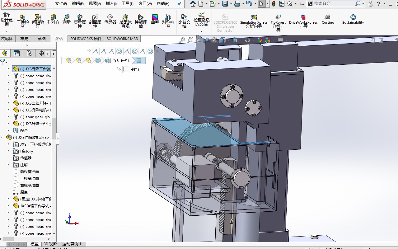
Task: Open the 插入(I) menu
Action: click(x=111, y=4)
